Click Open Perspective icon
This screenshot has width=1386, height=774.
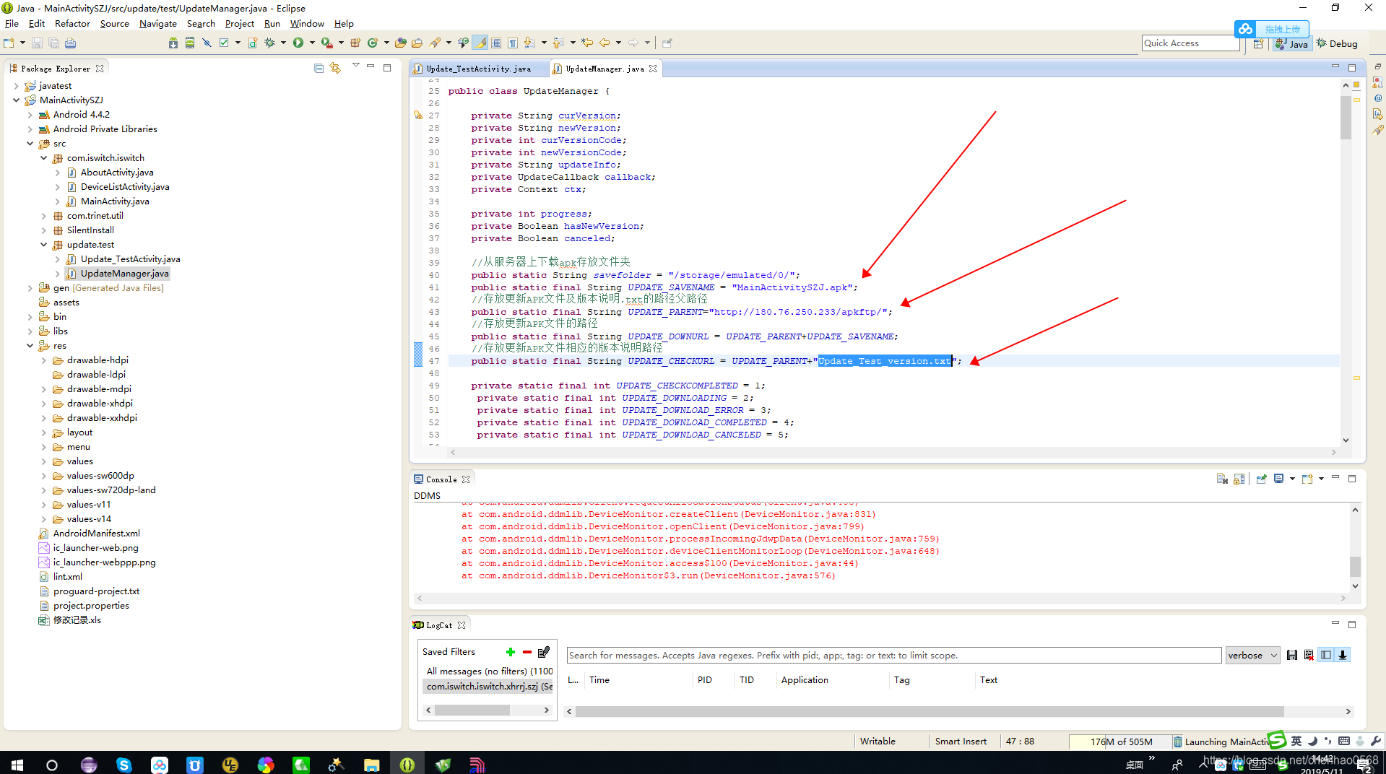(x=1258, y=44)
